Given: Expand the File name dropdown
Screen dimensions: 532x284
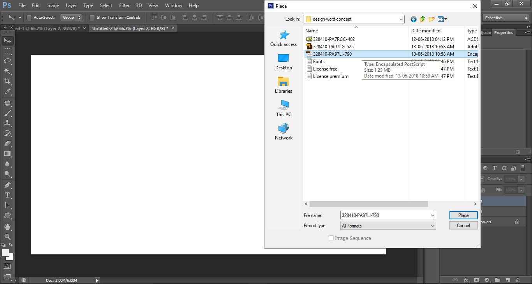Looking at the screenshot, I should tap(432, 215).
